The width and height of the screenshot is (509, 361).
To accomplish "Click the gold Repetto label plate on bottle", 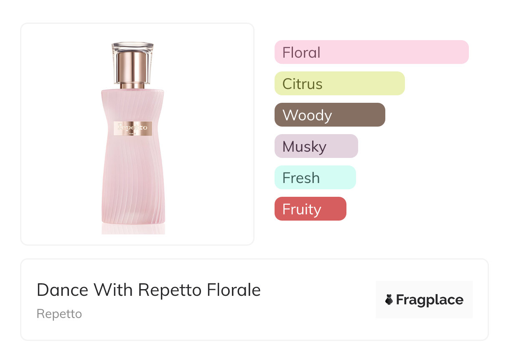I will click(133, 128).
